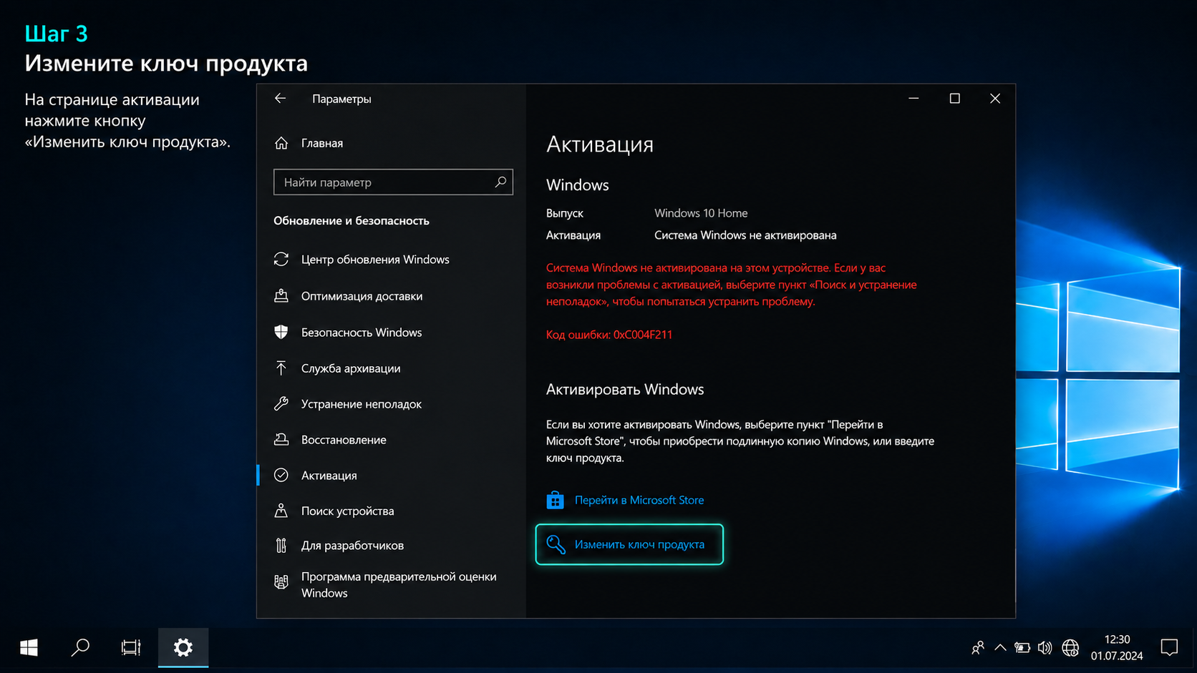
Task: Click the Для разработчиков tools icon
Action: (x=281, y=546)
